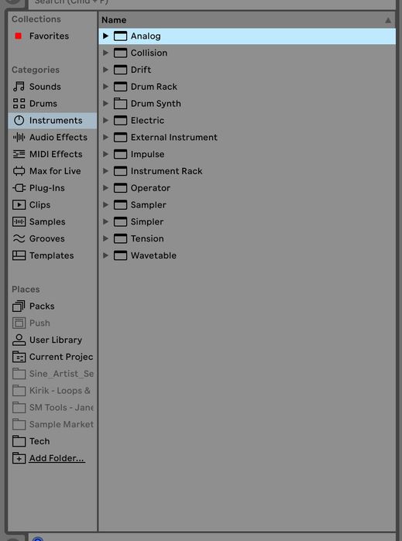Click the Sounds music-note icon
The height and width of the screenshot is (541, 402).
pos(19,87)
